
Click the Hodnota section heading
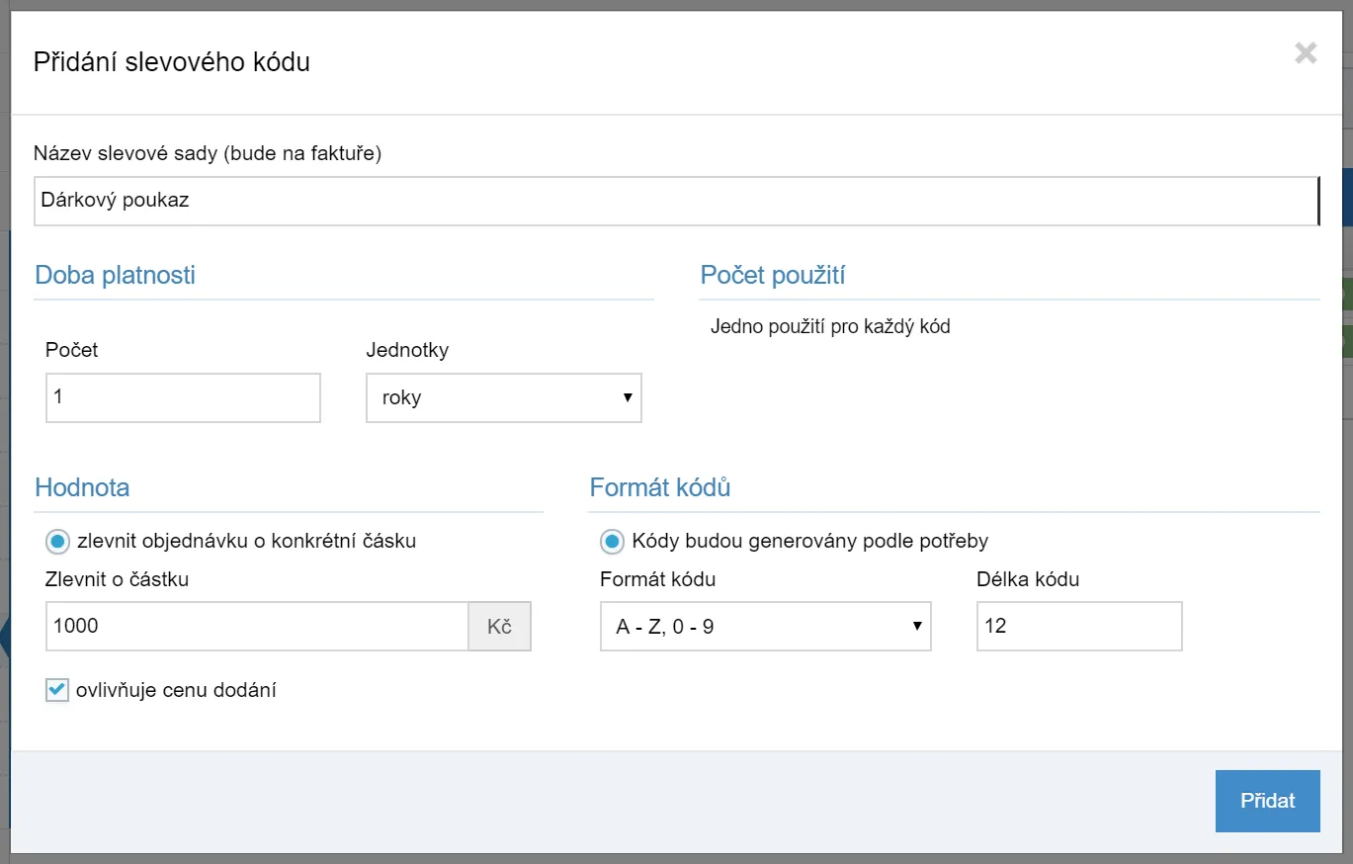tap(82, 487)
